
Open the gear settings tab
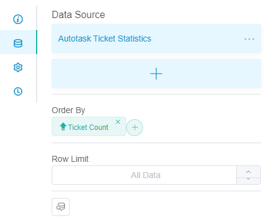point(18,67)
